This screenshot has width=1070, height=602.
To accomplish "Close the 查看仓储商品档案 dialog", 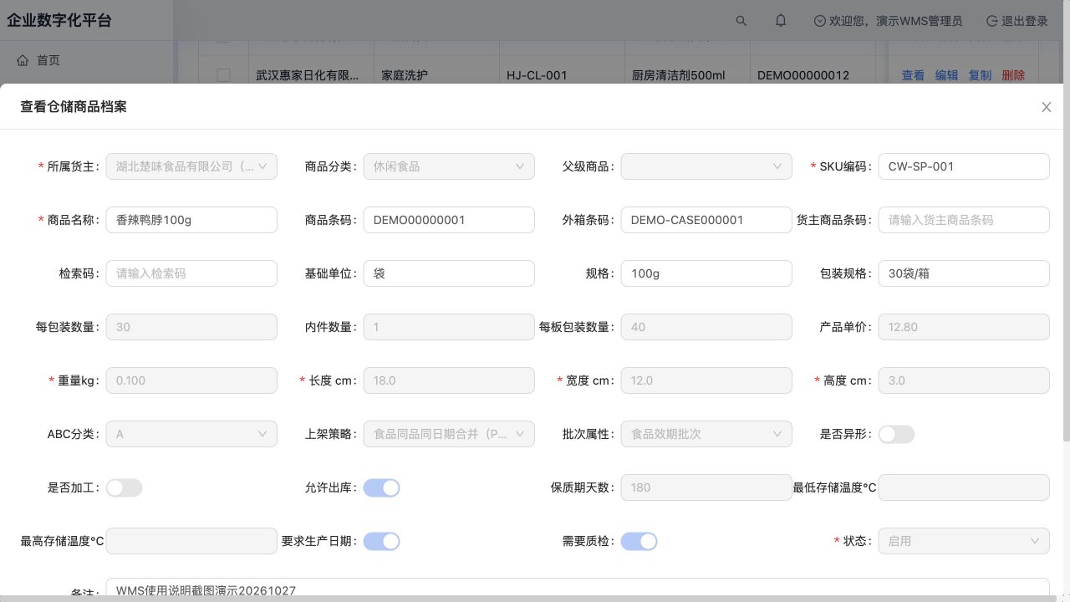I will pyautogui.click(x=1046, y=107).
